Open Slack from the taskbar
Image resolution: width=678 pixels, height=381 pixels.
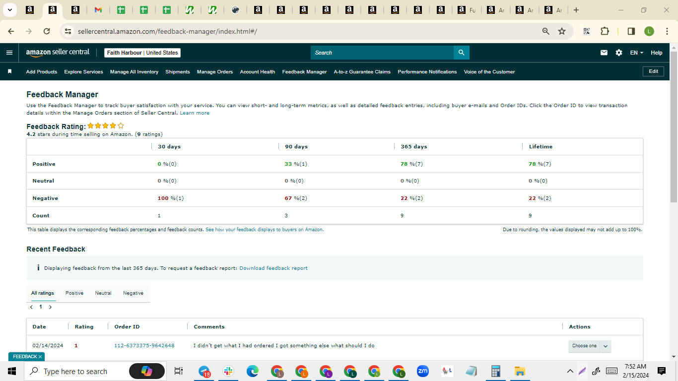click(x=229, y=371)
